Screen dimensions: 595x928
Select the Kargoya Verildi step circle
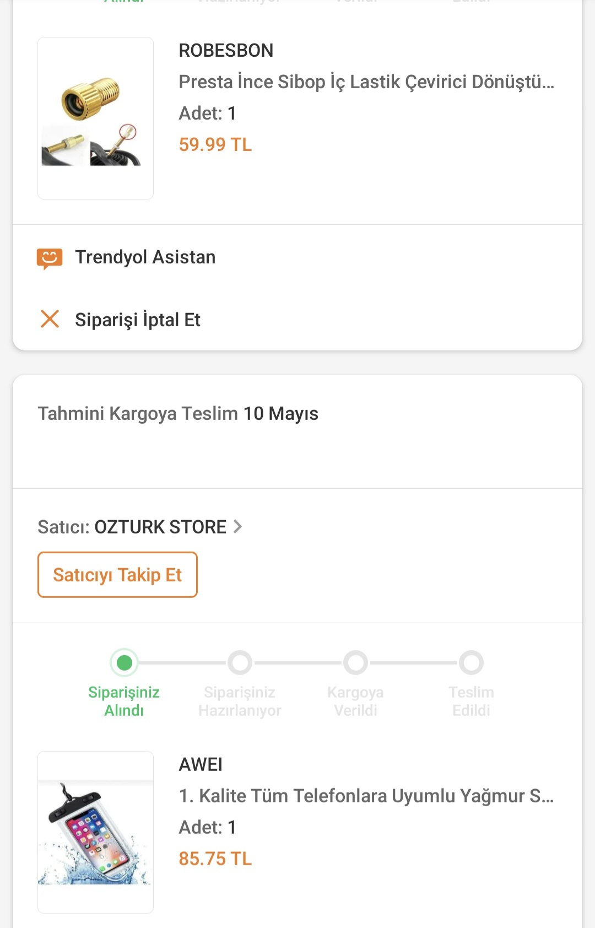pos(355,662)
